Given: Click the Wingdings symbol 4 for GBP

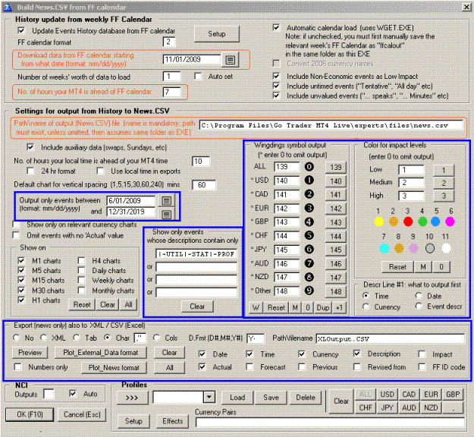Looking at the screenshot, I should click(309, 222).
